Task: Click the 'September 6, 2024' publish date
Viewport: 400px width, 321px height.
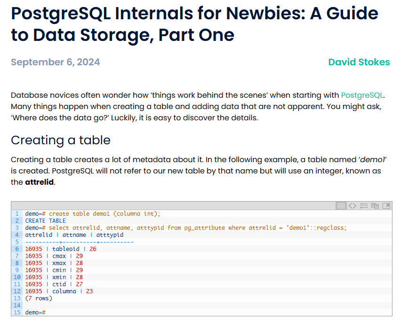Action: click(56, 62)
